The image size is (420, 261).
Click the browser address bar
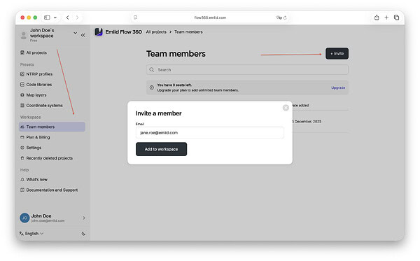tap(210, 17)
